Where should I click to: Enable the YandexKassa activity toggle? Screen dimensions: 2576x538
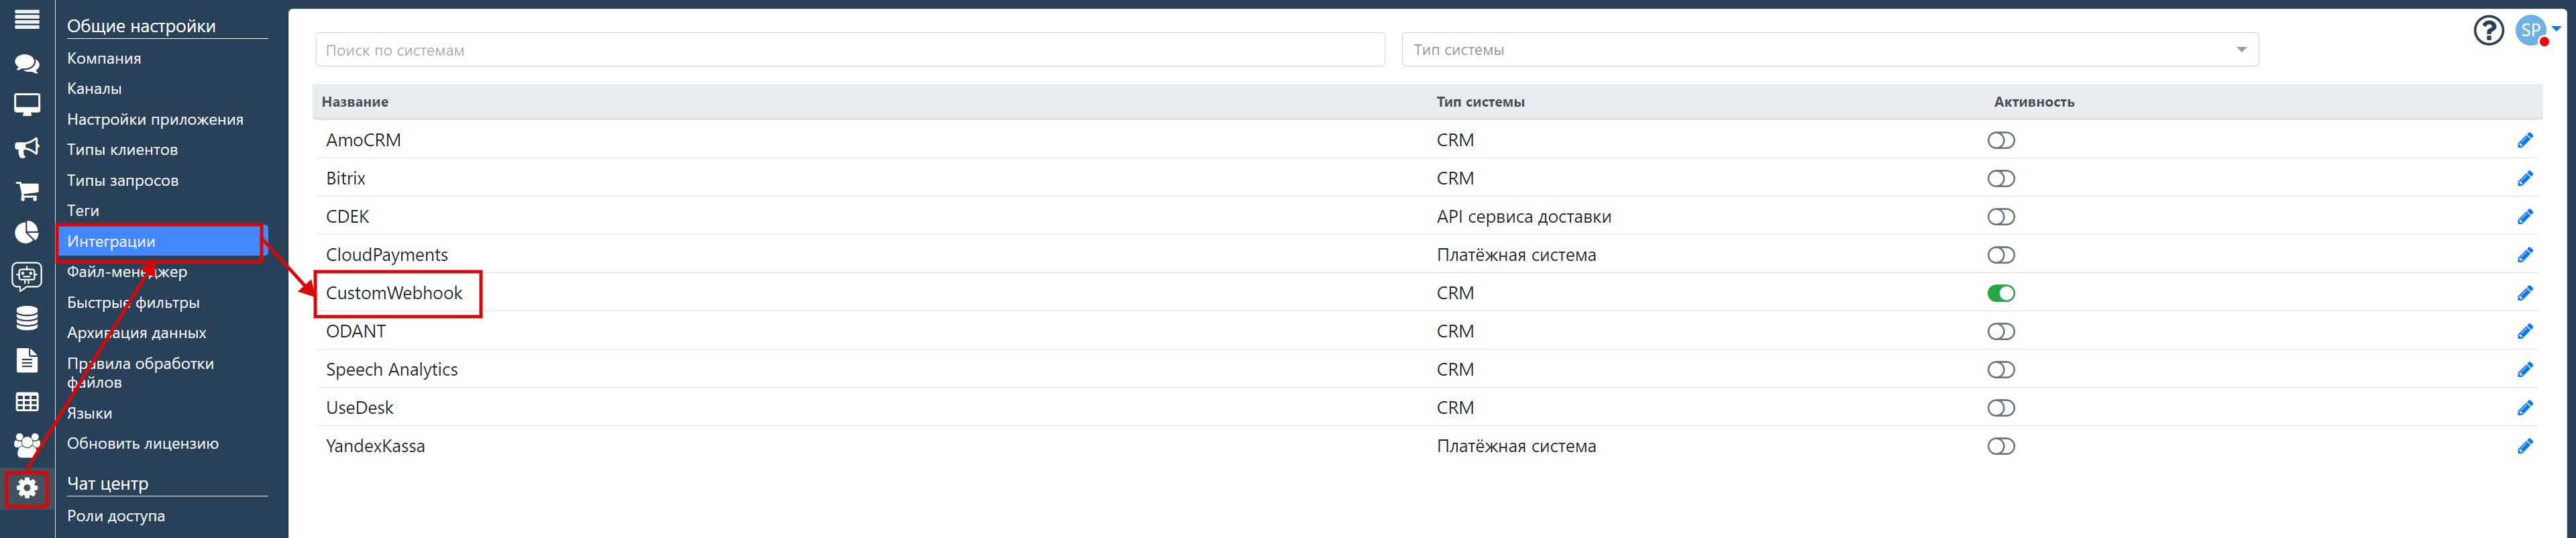coord(2001,446)
